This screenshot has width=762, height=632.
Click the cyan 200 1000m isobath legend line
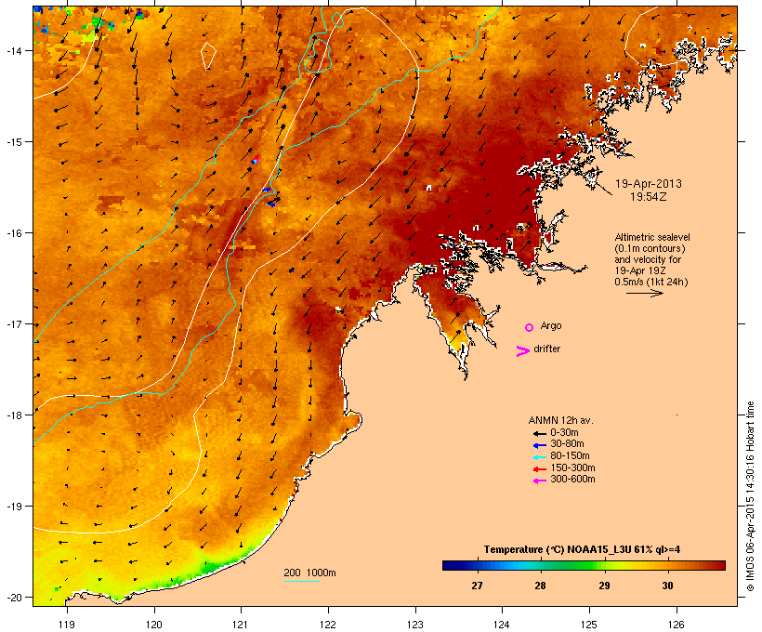coord(301,581)
